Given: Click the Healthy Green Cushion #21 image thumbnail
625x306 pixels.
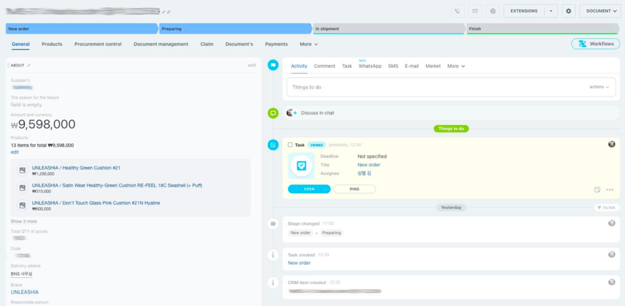Looking at the screenshot, I should (x=22, y=171).
